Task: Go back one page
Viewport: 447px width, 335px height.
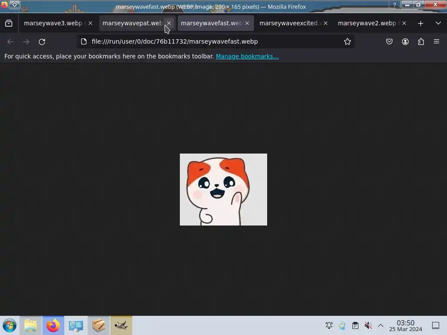Action: [10, 41]
